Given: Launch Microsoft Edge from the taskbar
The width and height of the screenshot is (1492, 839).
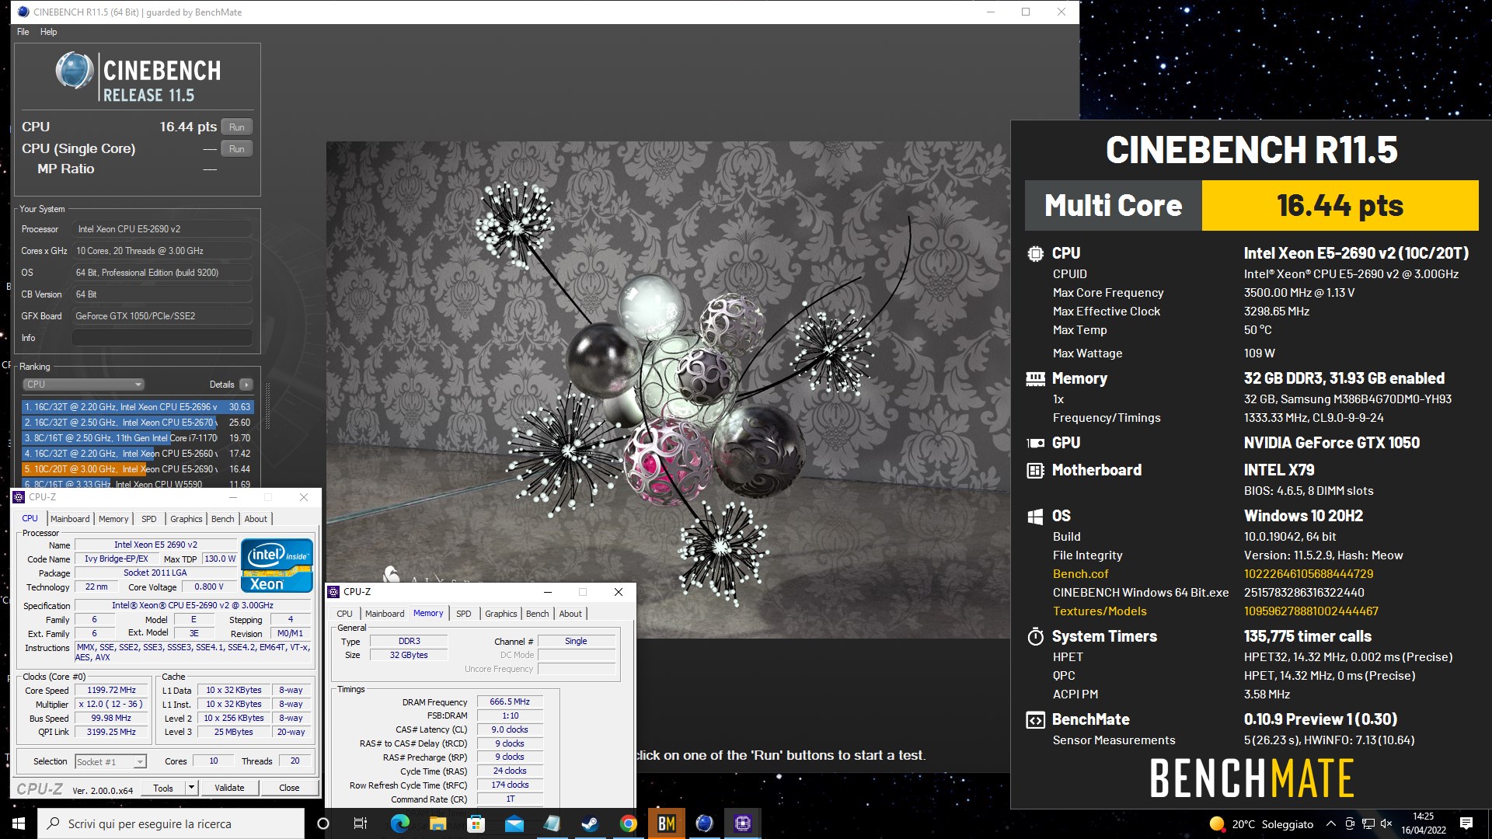Looking at the screenshot, I should [x=399, y=823].
